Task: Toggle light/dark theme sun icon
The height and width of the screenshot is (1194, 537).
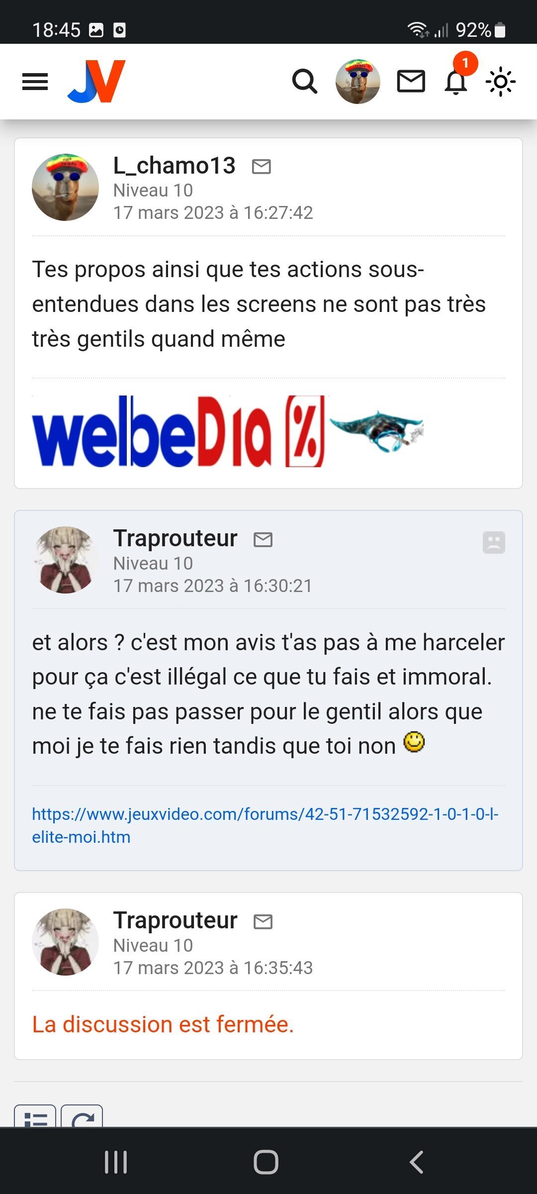Action: [501, 82]
